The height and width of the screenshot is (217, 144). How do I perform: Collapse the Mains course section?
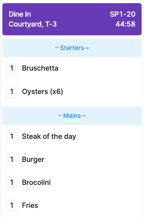coord(72,116)
